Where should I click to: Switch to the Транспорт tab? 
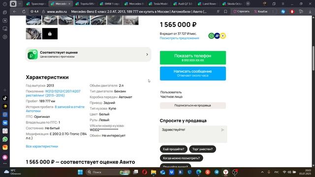[36, 4]
